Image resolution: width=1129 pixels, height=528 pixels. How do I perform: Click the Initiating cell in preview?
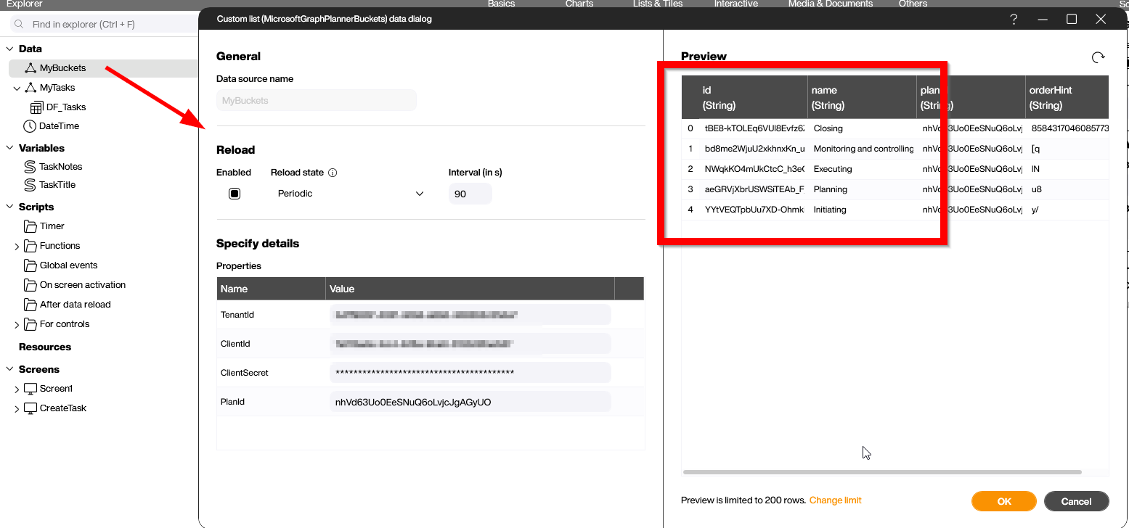pyautogui.click(x=862, y=210)
